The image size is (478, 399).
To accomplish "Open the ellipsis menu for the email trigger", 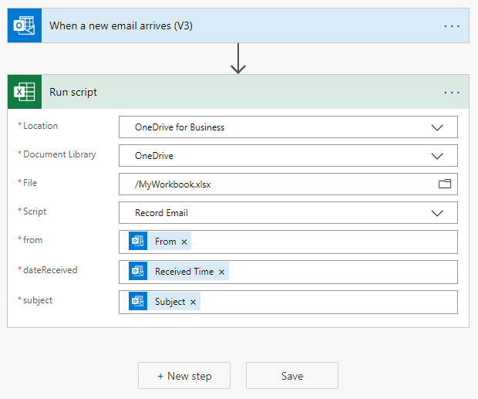I will pyautogui.click(x=451, y=26).
